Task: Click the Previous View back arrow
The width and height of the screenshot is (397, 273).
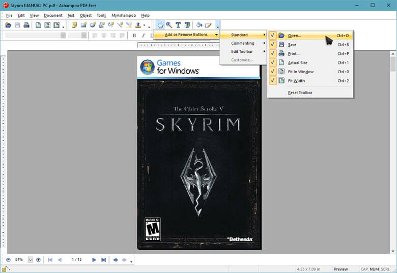Action: coord(116,260)
